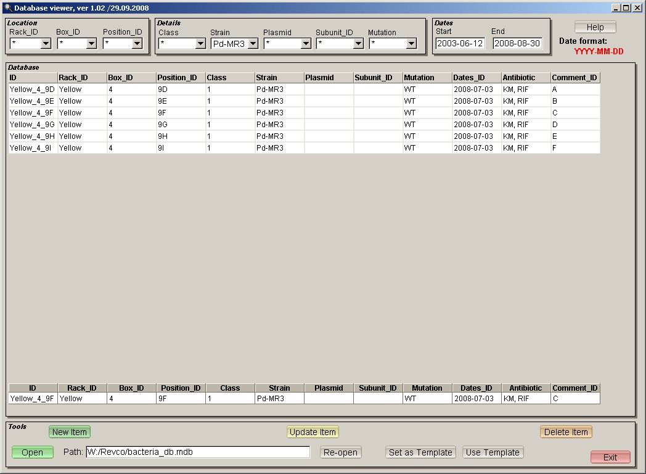Select row Yellow_4_9G in the database table
The height and width of the screenshot is (474, 646).
304,125
